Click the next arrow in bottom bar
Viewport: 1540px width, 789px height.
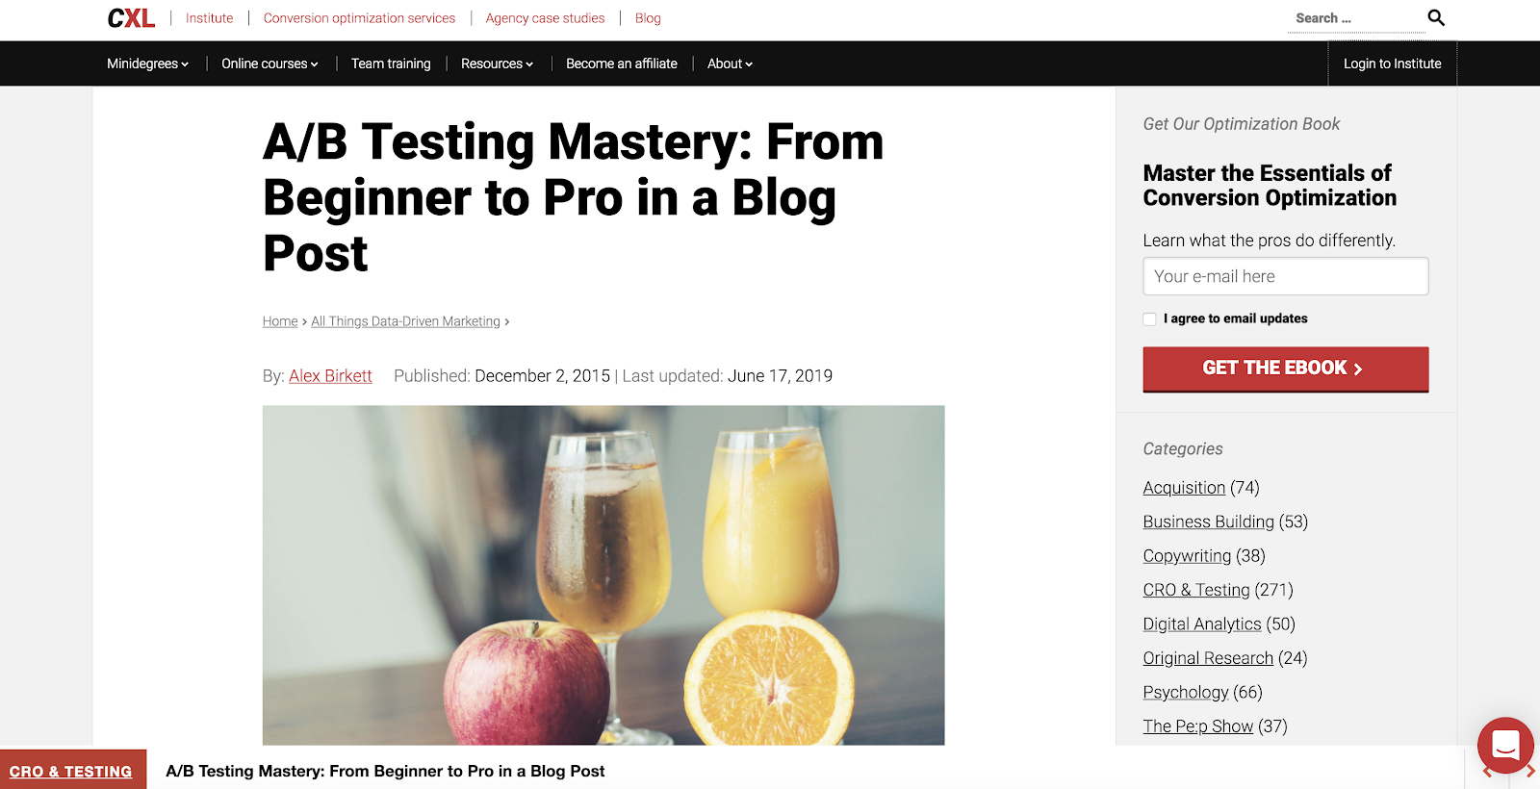click(1529, 772)
